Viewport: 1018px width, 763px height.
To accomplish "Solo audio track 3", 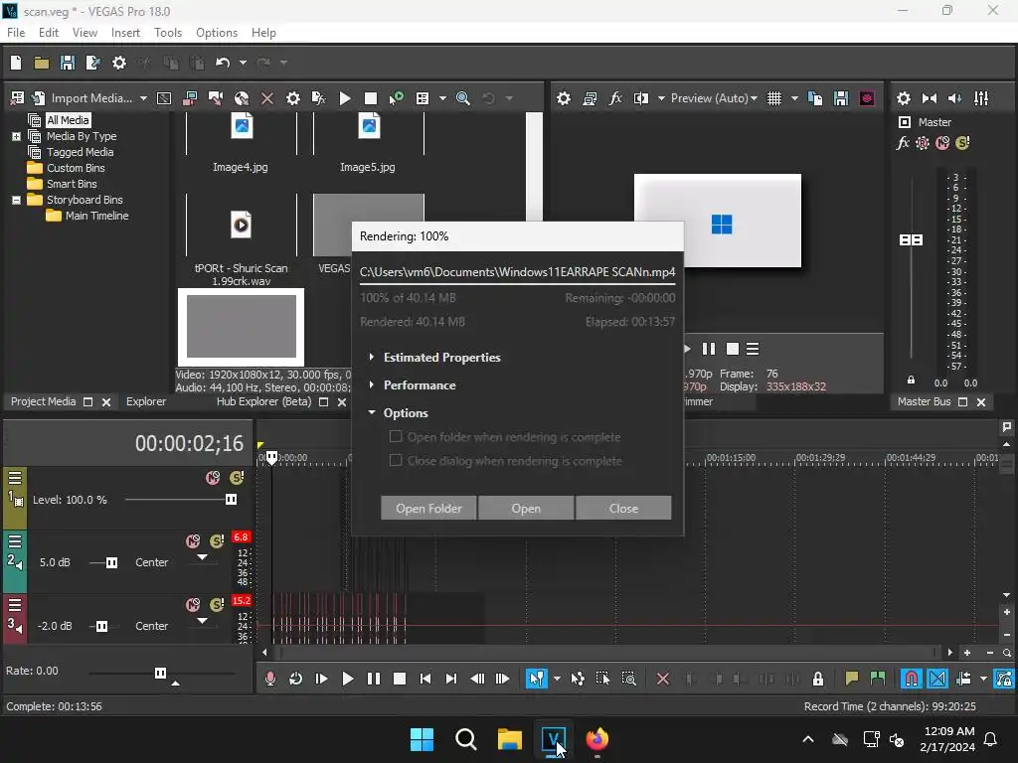I will (x=217, y=605).
